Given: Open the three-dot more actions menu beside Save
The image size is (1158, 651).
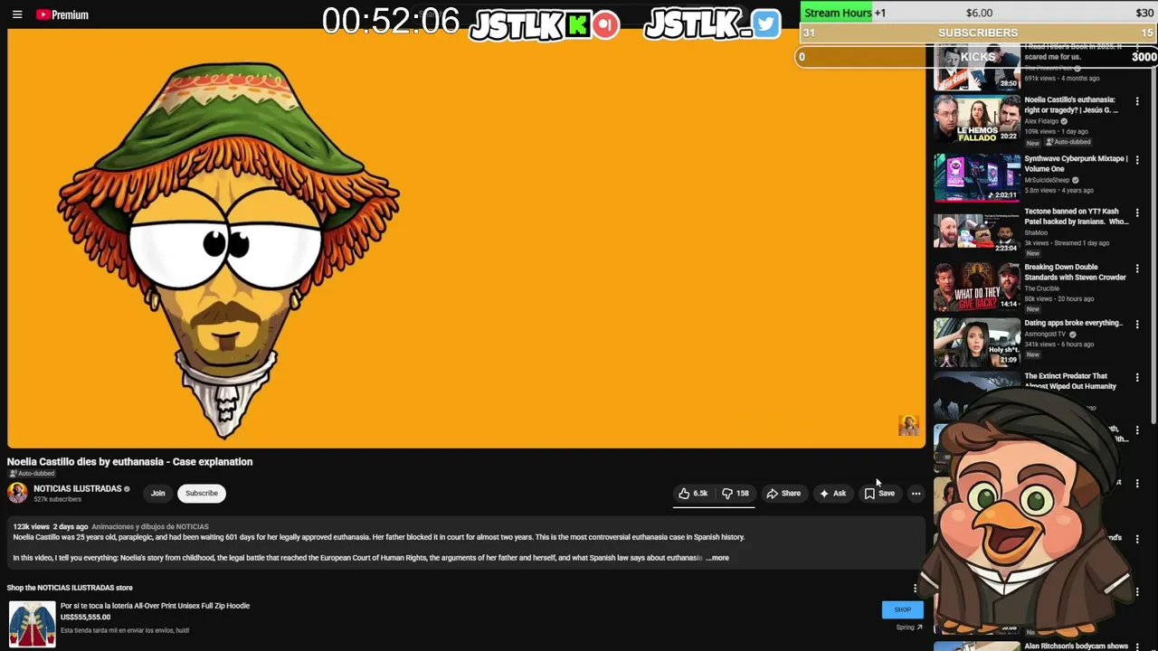Looking at the screenshot, I should click(x=916, y=494).
